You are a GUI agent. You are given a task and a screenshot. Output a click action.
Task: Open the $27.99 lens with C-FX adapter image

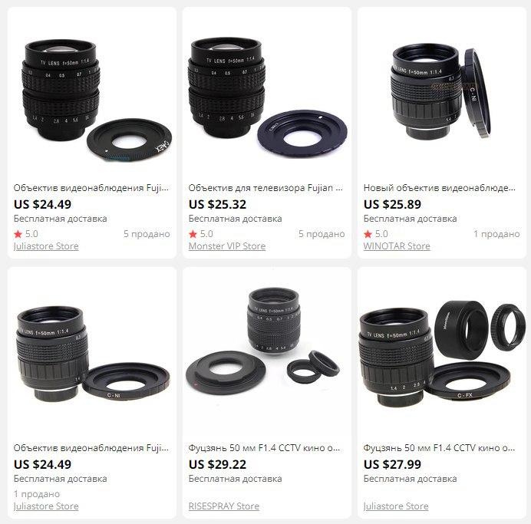coord(441,354)
